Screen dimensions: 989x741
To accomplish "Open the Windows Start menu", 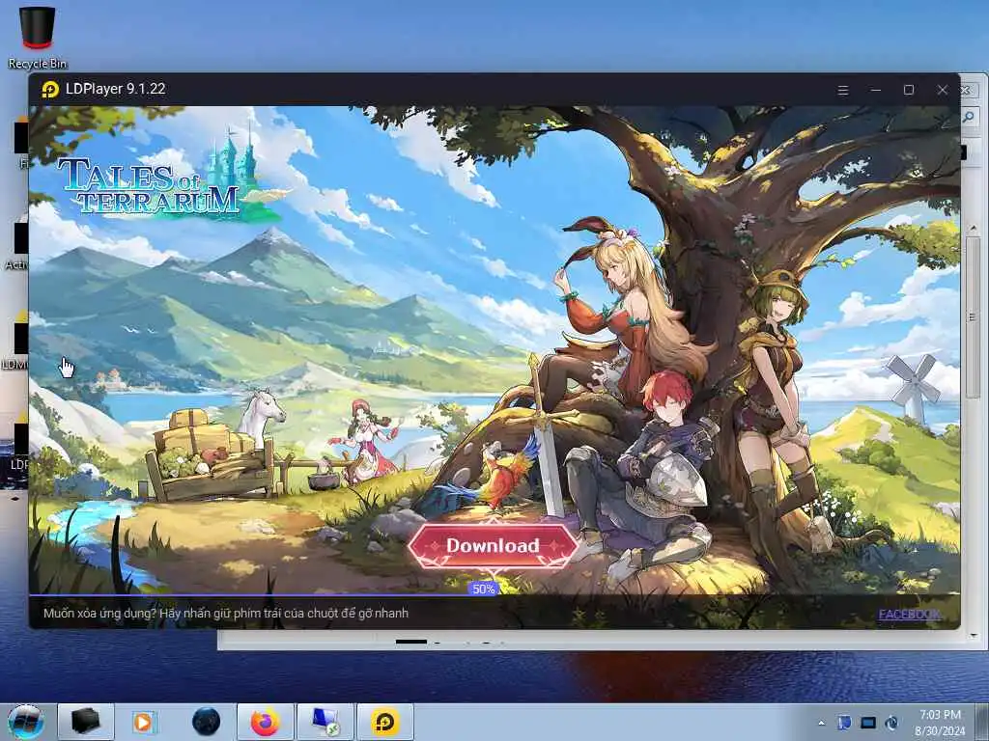I will [x=26, y=722].
